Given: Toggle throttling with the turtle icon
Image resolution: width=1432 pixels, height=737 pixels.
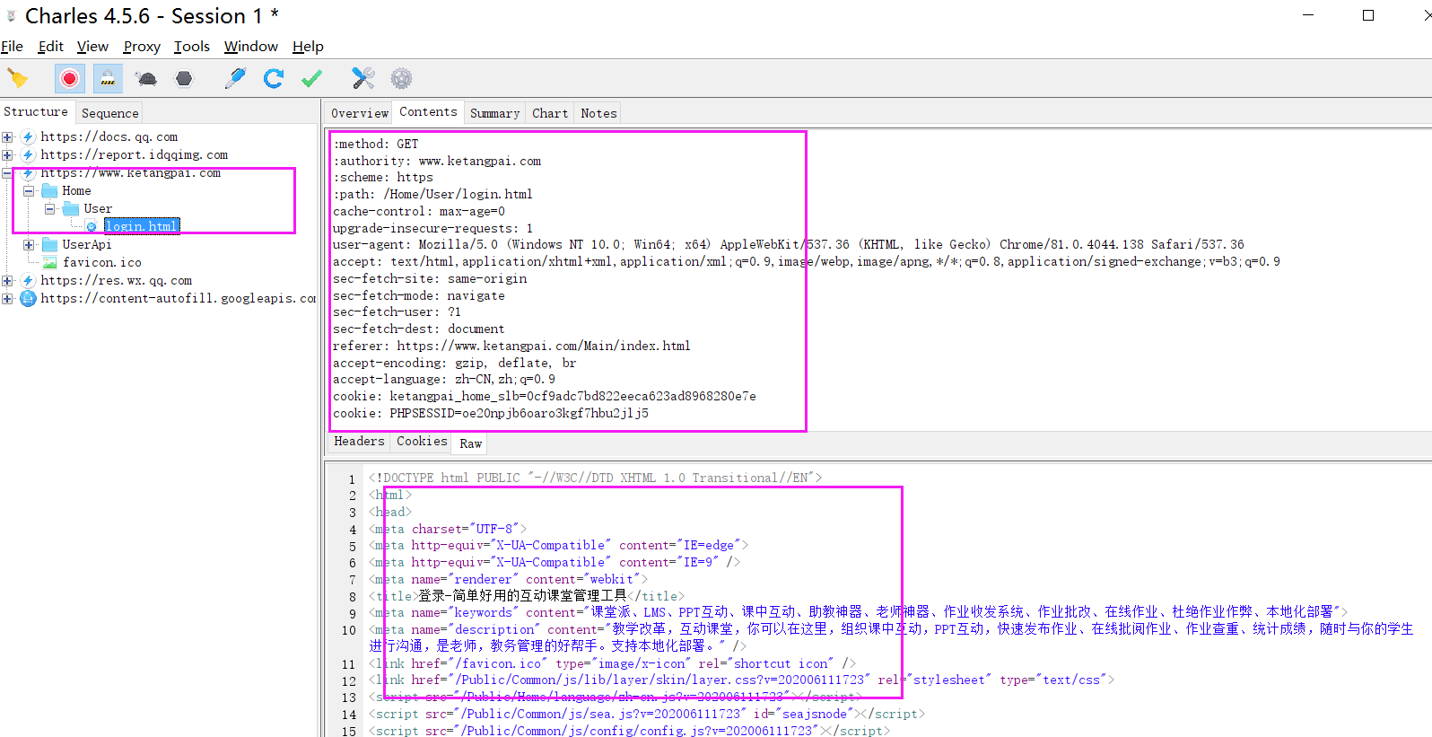Looking at the screenshot, I should 146,79.
